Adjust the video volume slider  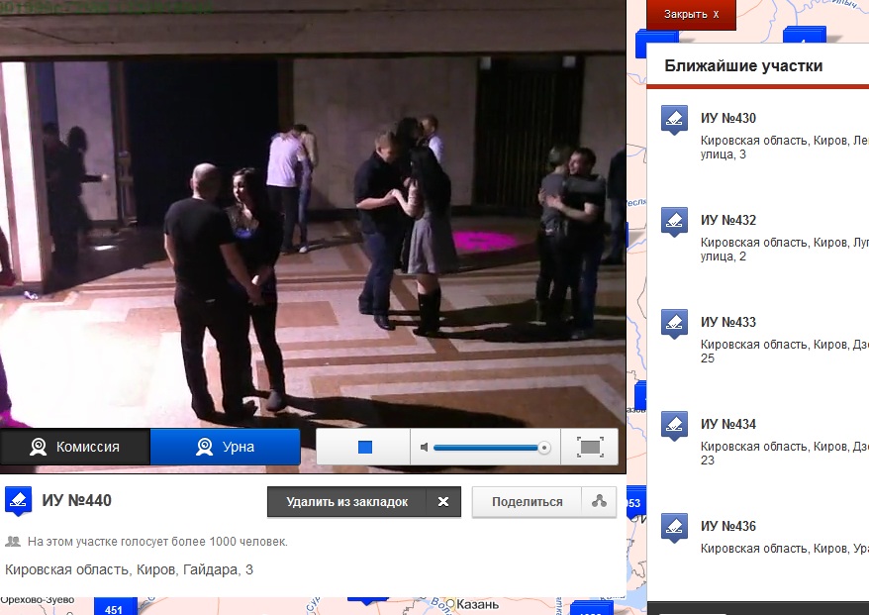coord(492,448)
